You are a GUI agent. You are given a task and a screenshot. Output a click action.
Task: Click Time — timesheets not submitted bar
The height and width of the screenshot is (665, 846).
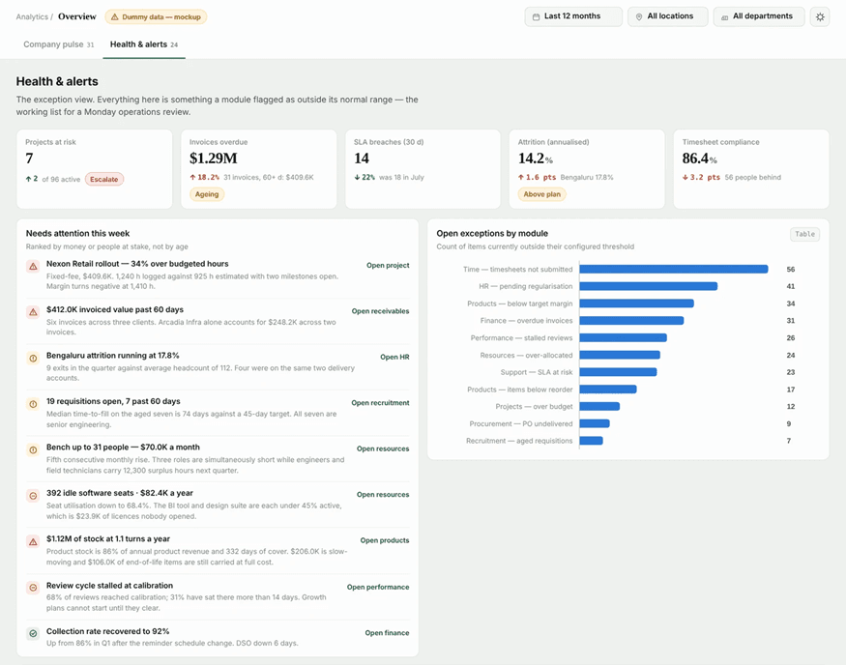673,269
